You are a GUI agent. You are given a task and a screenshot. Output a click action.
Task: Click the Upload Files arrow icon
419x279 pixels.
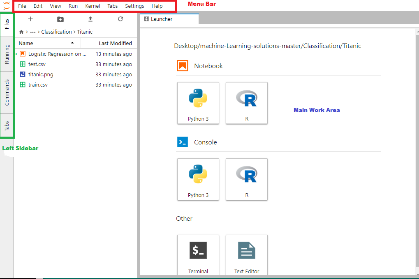(x=90, y=19)
